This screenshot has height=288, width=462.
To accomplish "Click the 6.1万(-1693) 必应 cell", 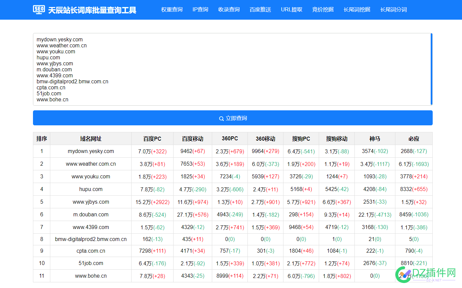I will (x=414, y=164).
